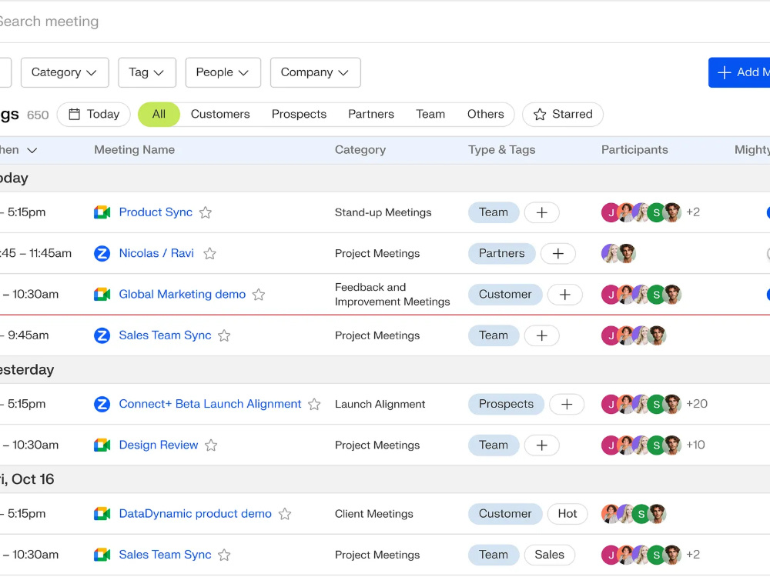Open the Company filter dropdown
This screenshot has height=577, width=770.
(x=315, y=72)
